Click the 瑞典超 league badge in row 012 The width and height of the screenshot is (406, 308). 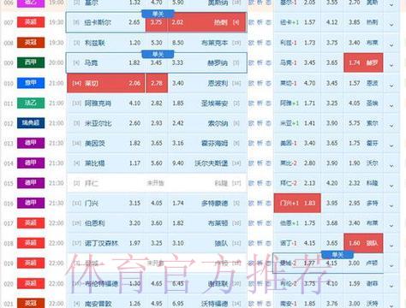coord(31,123)
